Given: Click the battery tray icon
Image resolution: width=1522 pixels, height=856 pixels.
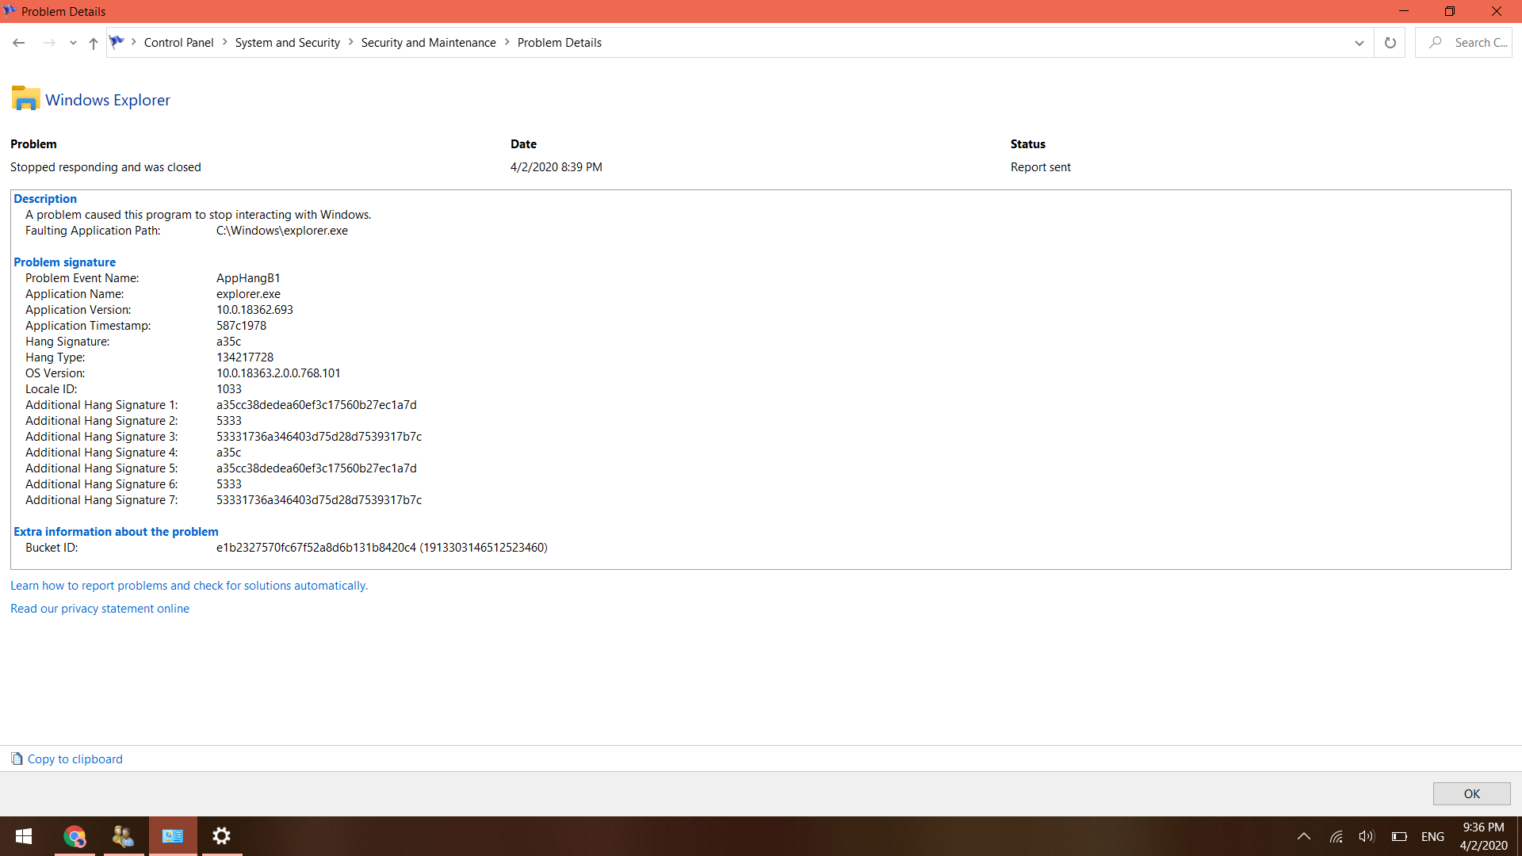Looking at the screenshot, I should point(1399,836).
